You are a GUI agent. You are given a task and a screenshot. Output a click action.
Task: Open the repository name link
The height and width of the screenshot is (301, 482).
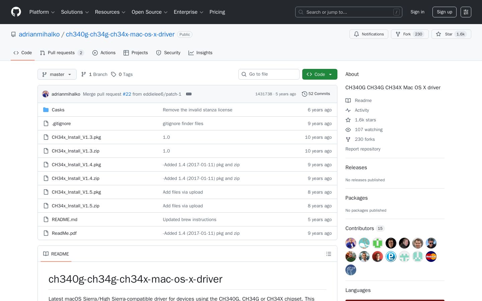pos(120,34)
